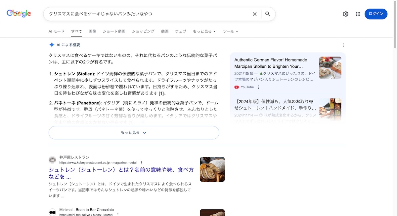Click the ログイン button
This screenshot has width=397, height=216.
click(x=376, y=14)
